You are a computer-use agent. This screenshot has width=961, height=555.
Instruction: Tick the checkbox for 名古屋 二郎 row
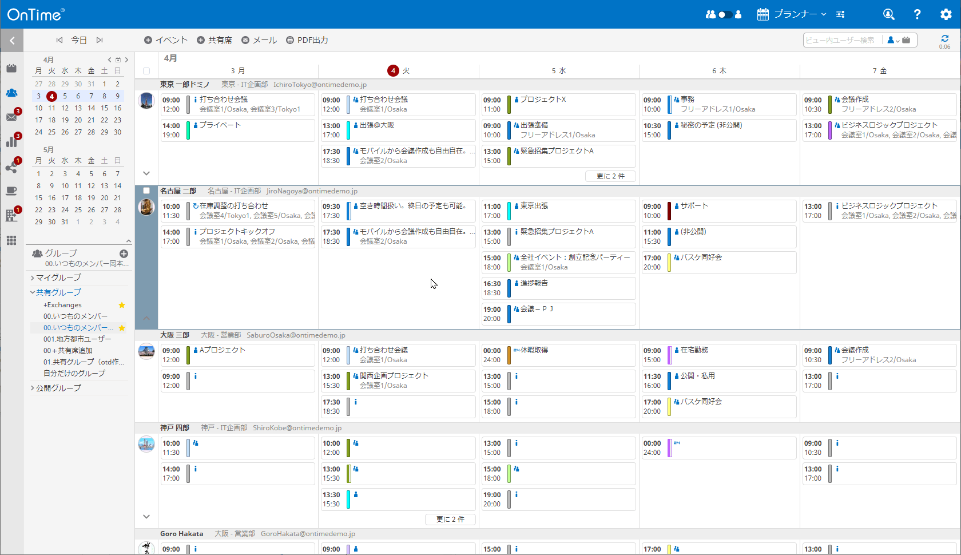click(x=146, y=191)
